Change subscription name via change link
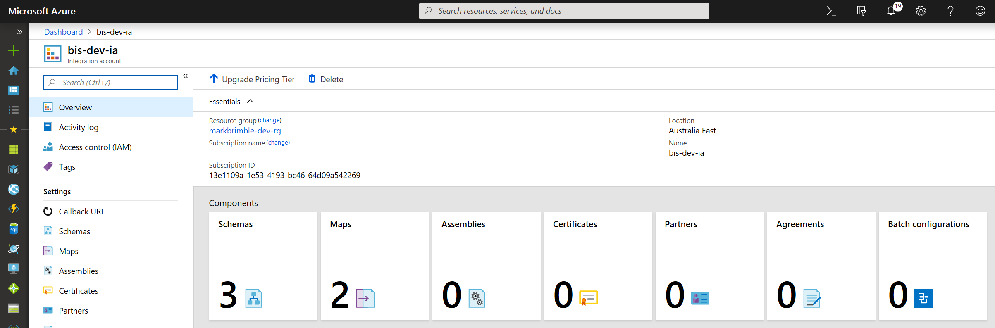Screen dimensions: 995x328 pos(278,143)
